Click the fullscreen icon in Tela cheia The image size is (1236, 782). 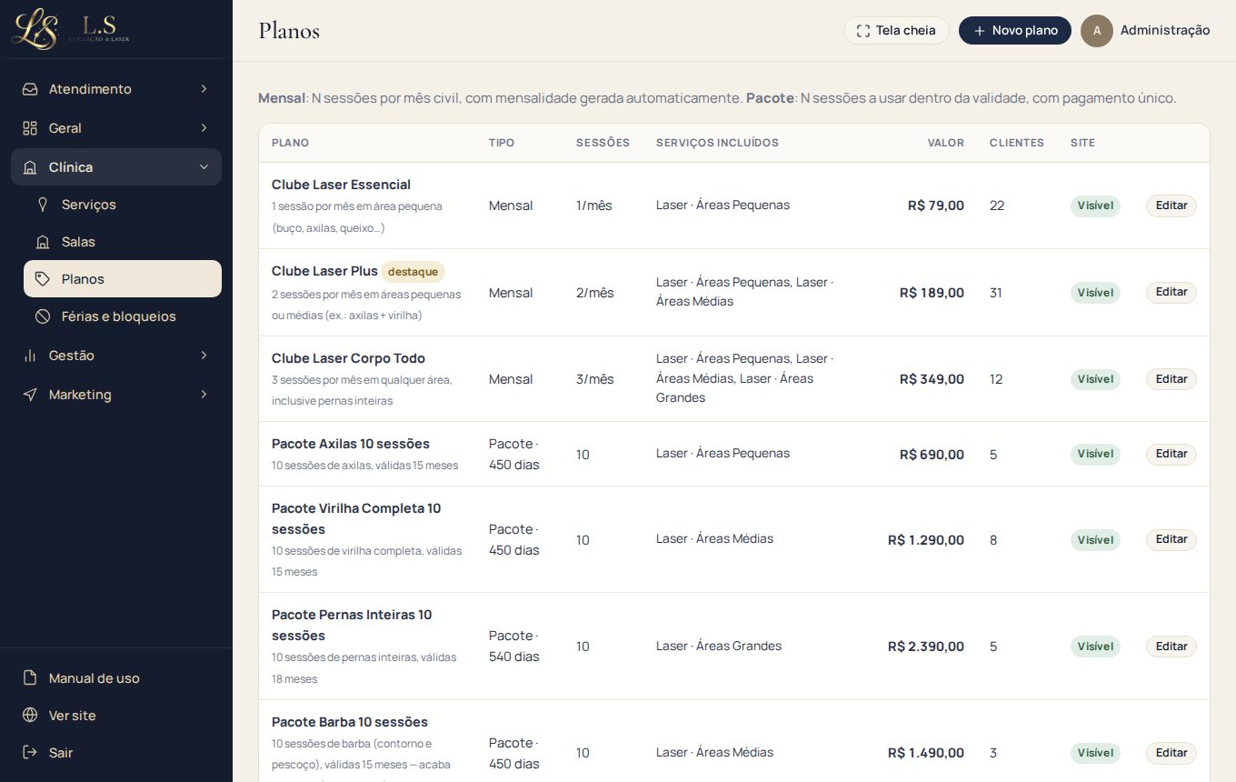coord(863,31)
